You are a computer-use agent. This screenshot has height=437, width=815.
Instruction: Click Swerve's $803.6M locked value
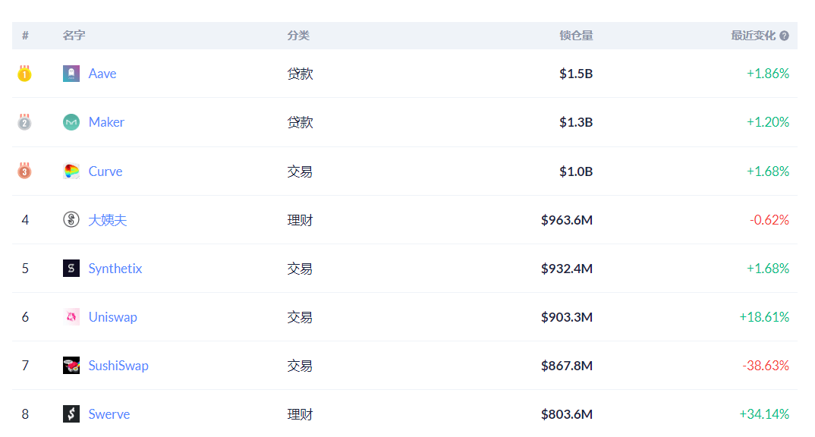[566, 414]
